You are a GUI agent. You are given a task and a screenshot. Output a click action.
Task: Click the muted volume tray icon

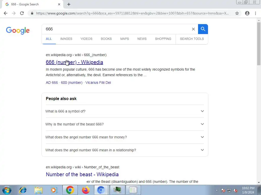[x=235, y=190]
